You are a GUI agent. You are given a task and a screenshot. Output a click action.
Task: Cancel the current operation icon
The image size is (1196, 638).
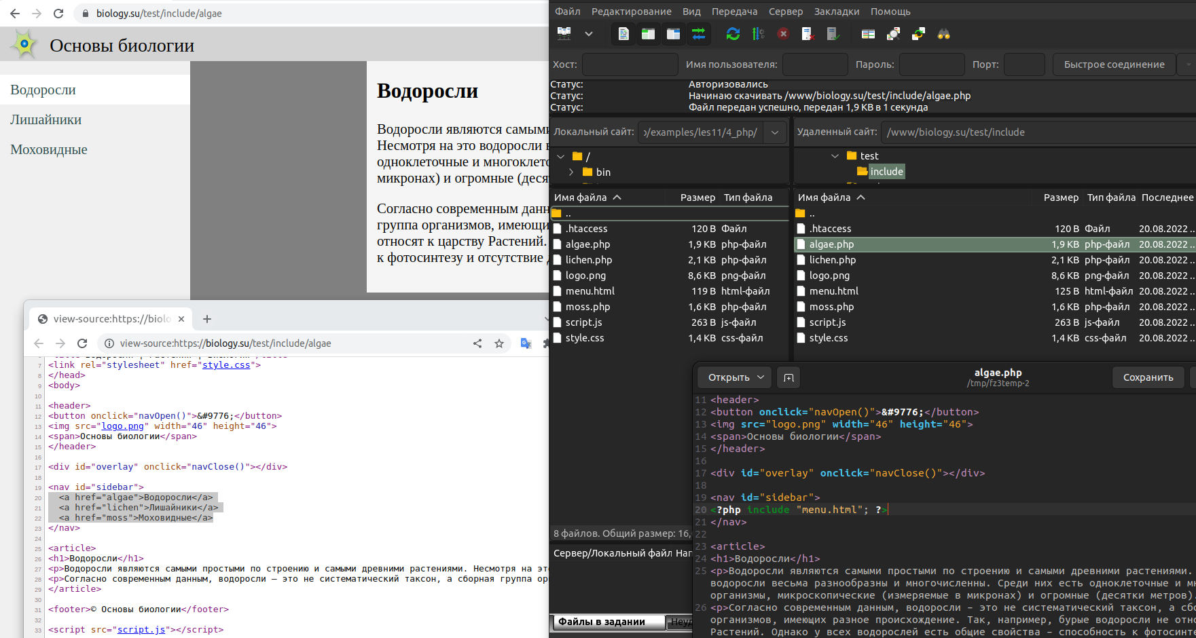click(x=783, y=33)
